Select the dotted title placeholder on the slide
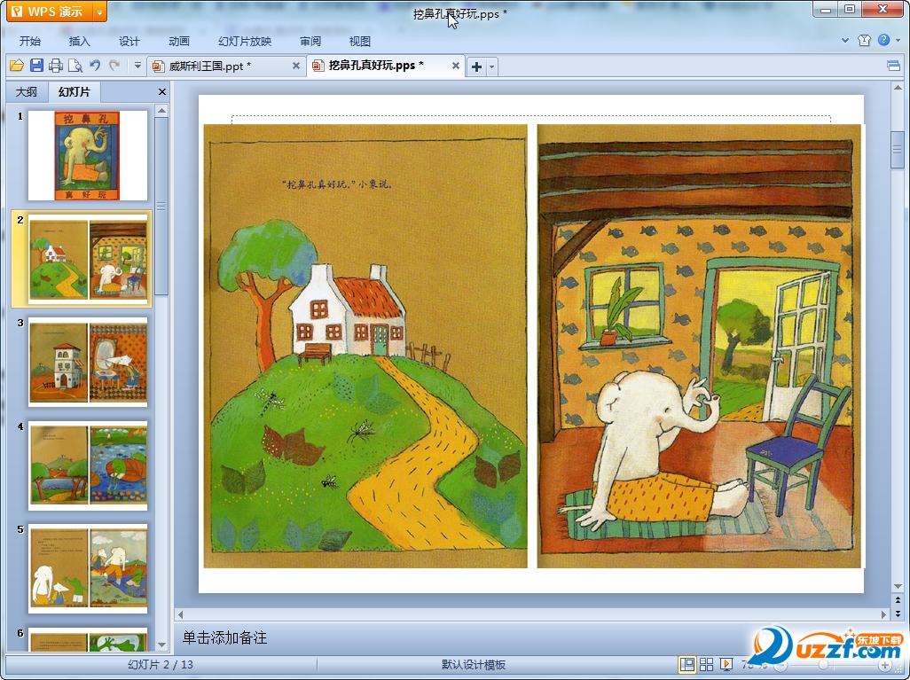Image resolution: width=910 pixels, height=680 pixels. pos(531,119)
